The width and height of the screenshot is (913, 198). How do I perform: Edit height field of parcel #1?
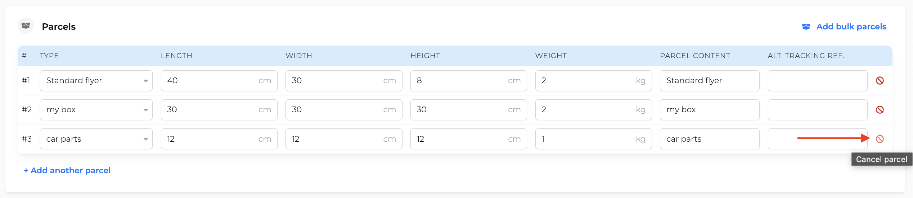pos(468,81)
